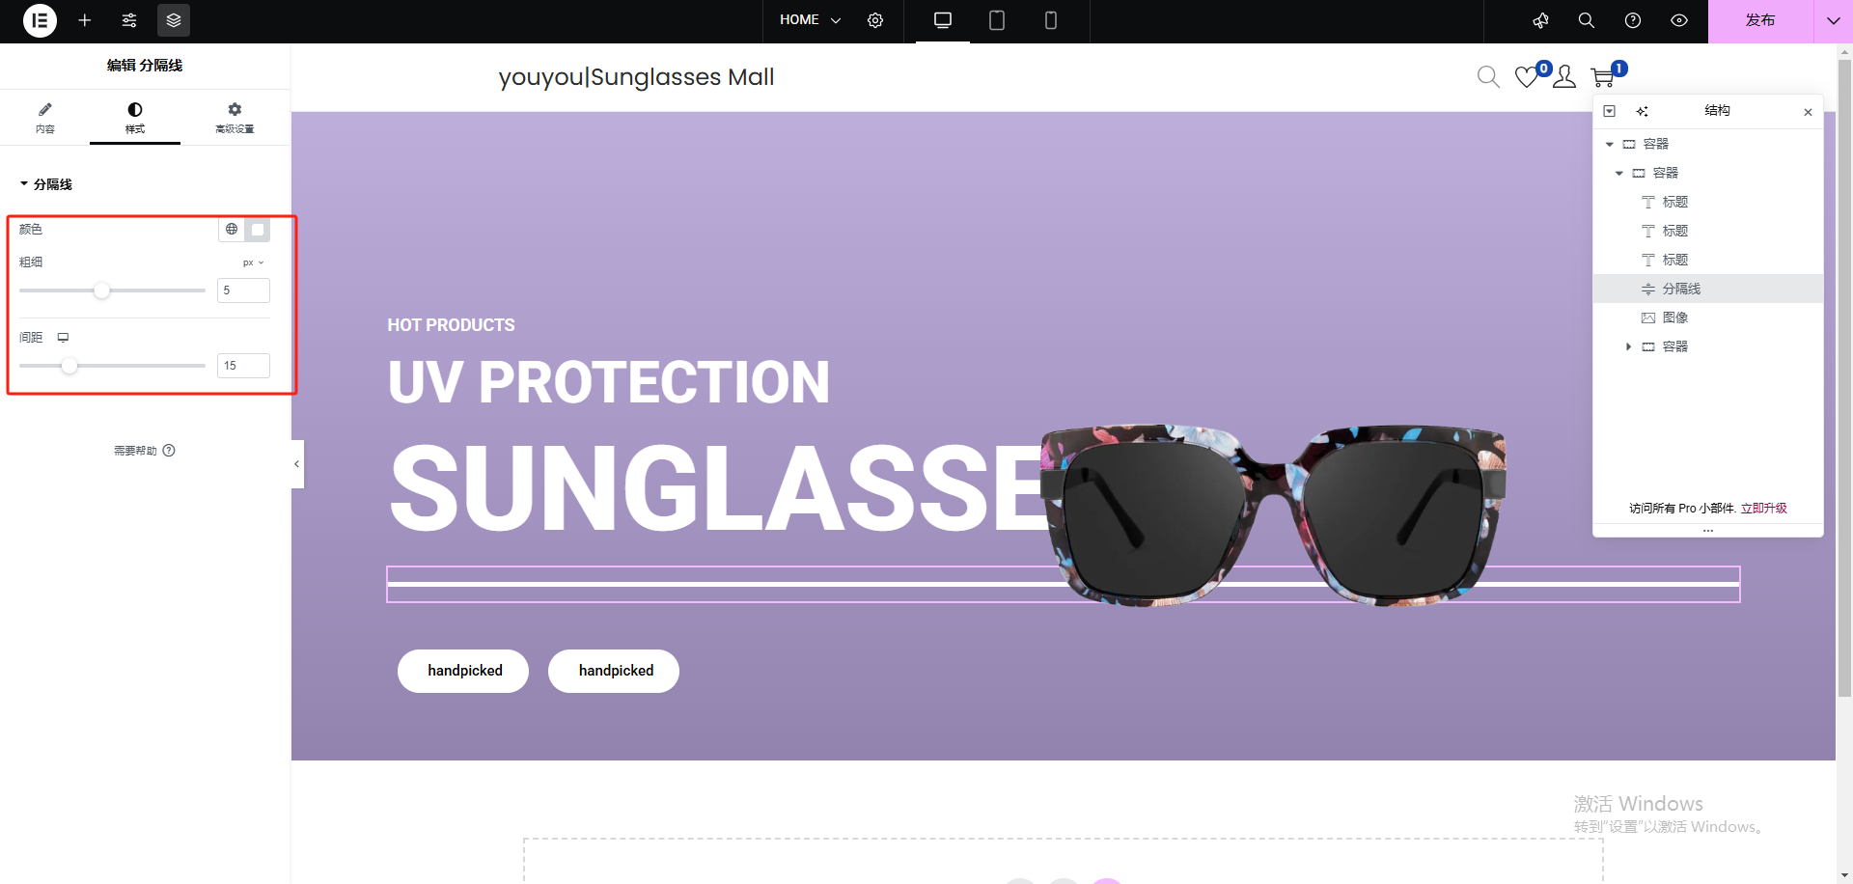Switch to the 高级设置 tab

pyautogui.click(x=235, y=118)
